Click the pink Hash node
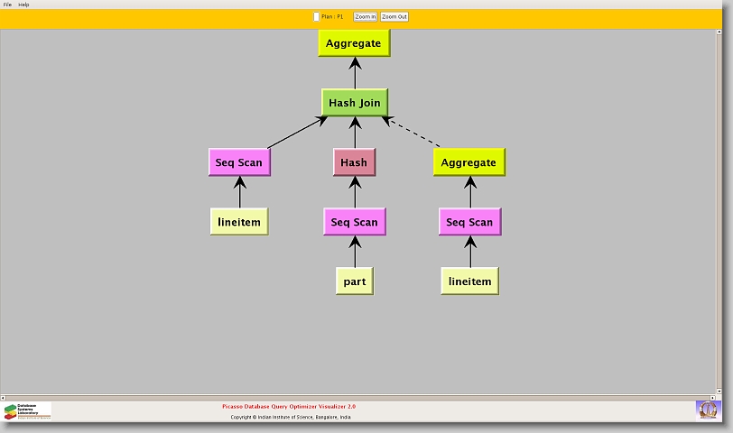The height and width of the screenshot is (433, 733). pos(354,162)
